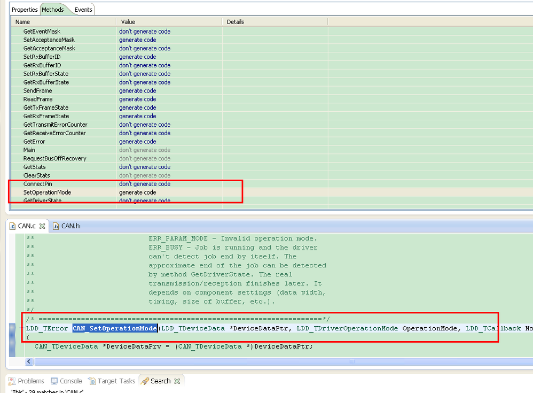
Task: Click the left arrow of editor horizontal scrollbar
Action: point(29,361)
